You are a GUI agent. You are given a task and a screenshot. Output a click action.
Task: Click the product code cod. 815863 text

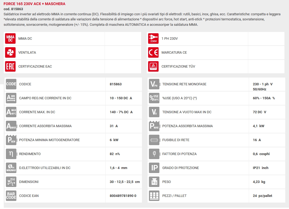tap(13, 9)
